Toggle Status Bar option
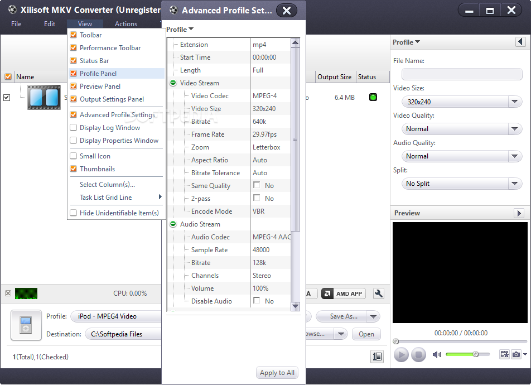 click(x=74, y=61)
